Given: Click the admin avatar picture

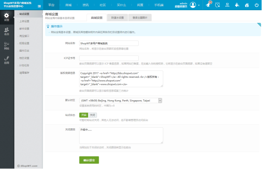Looking at the screenshot, I should [193, 5].
